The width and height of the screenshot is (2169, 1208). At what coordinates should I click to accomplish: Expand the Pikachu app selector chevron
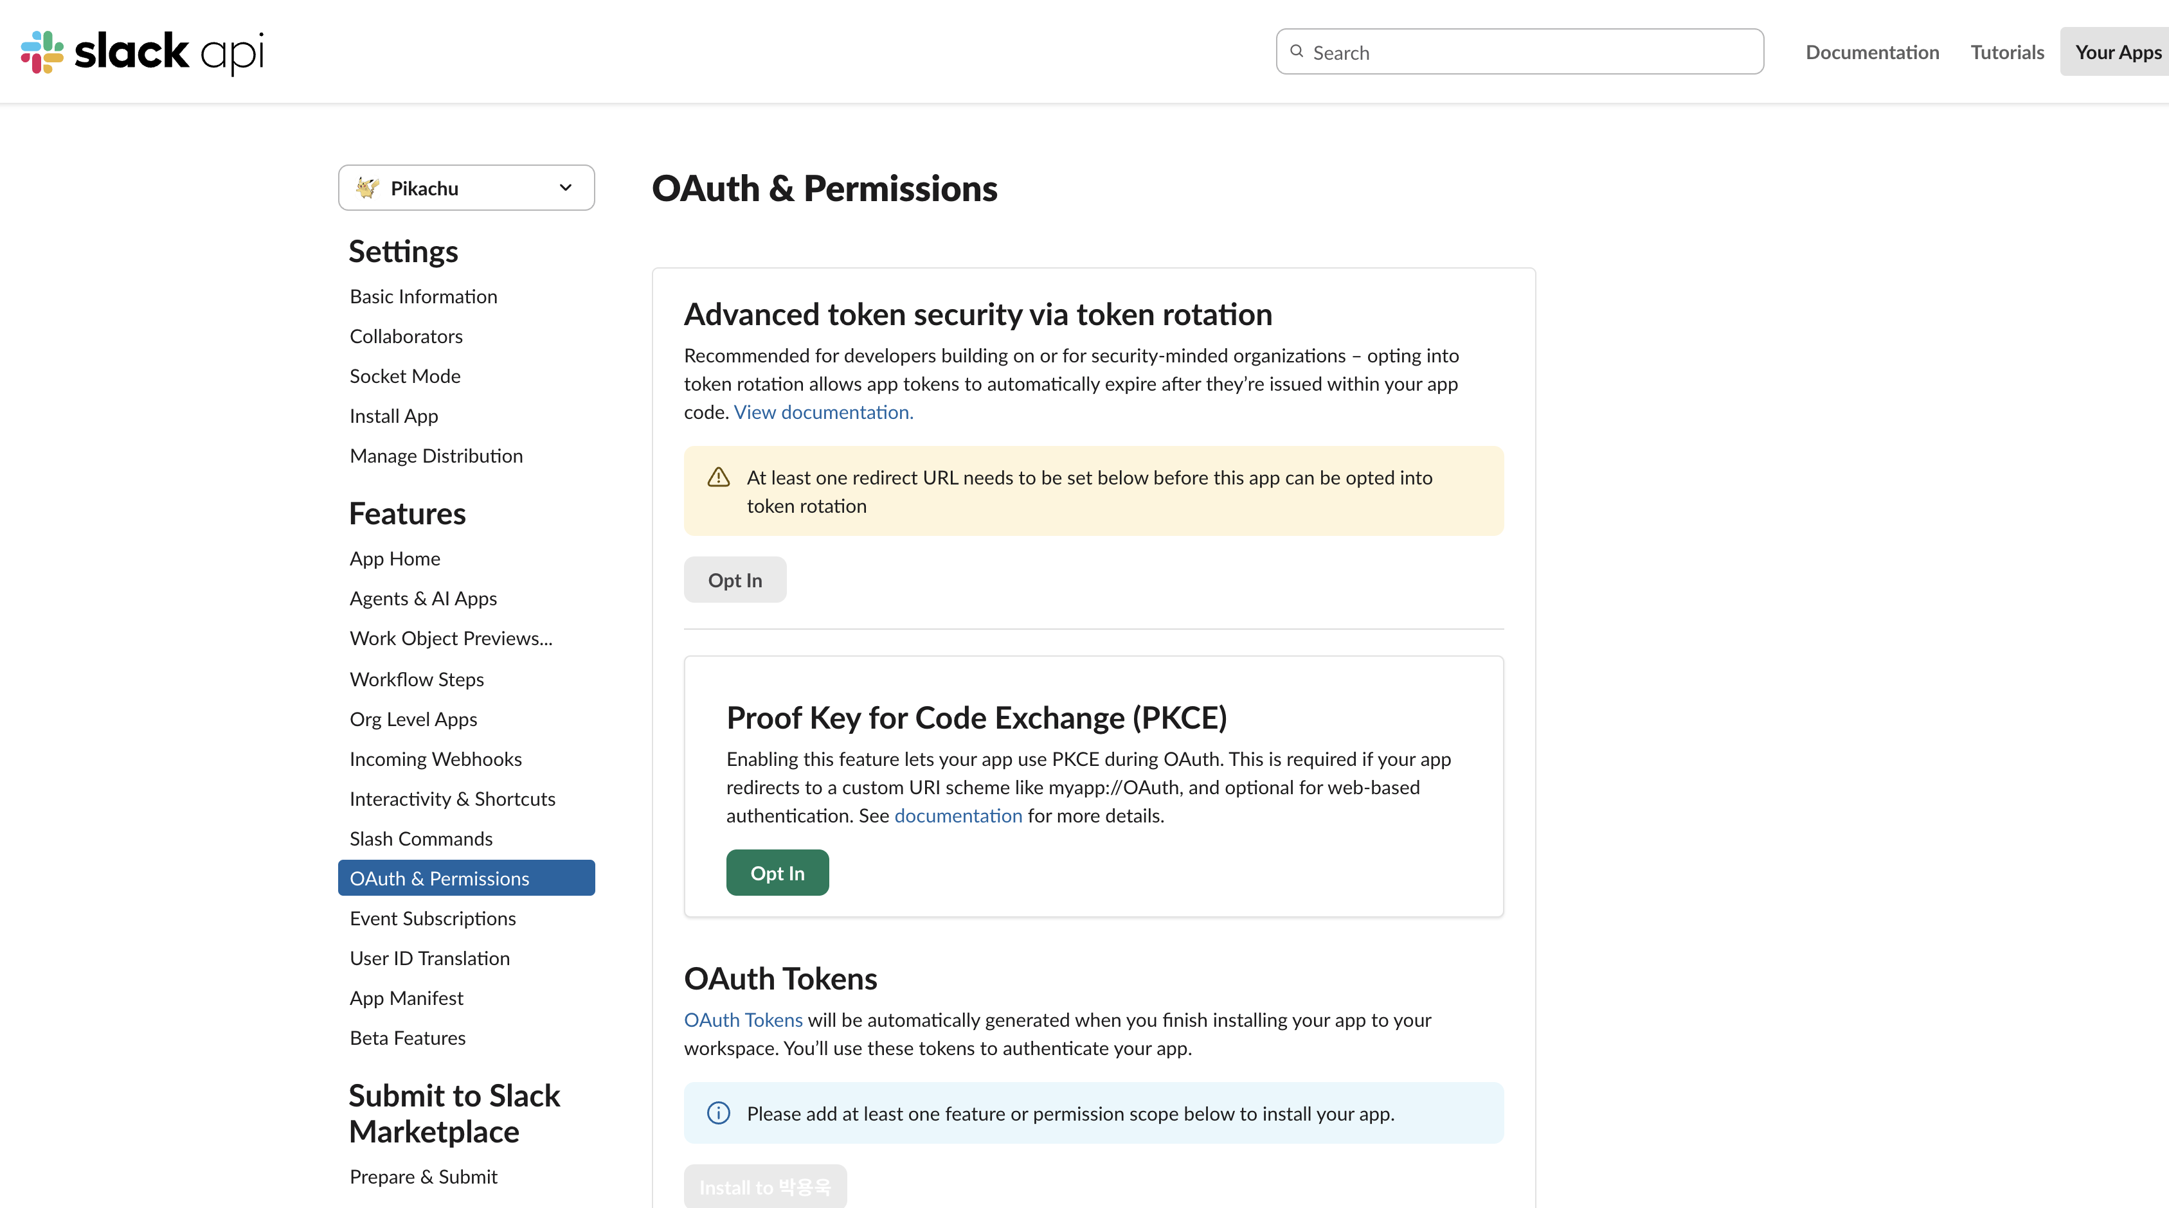click(x=566, y=188)
